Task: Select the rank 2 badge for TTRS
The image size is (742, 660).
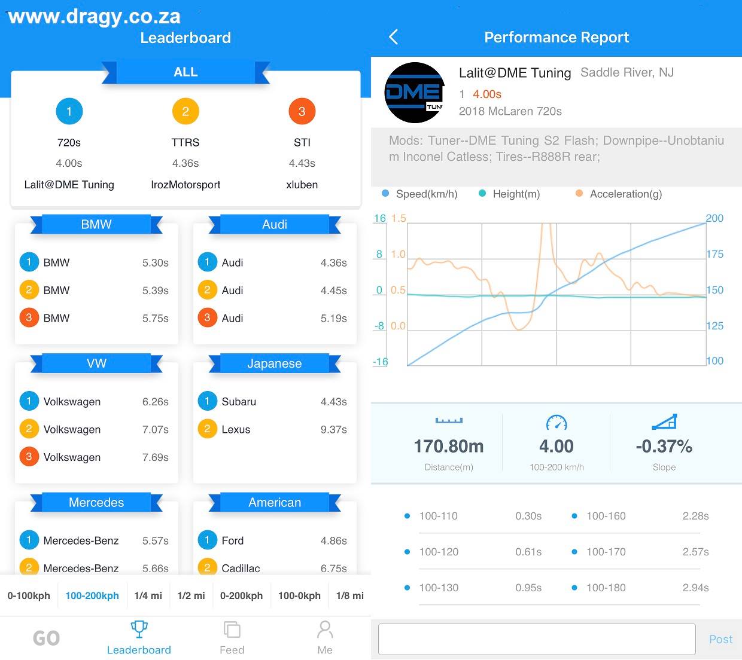Action: pos(185,111)
